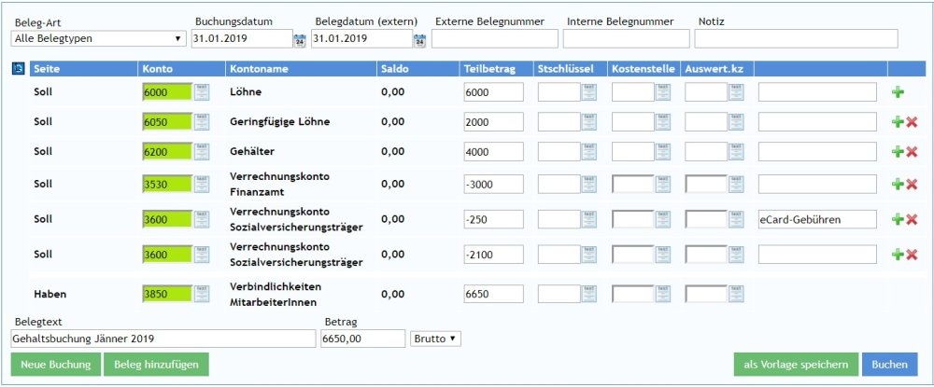Click Teilbetrag field with value 4000

point(494,152)
